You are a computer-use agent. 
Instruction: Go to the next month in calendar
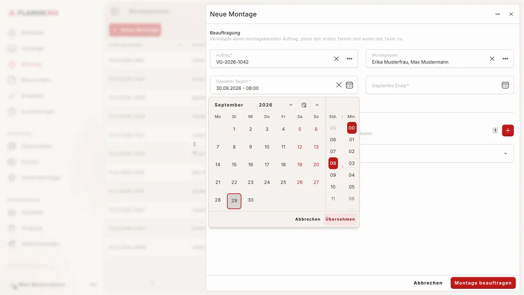pyautogui.click(x=317, y=105)
